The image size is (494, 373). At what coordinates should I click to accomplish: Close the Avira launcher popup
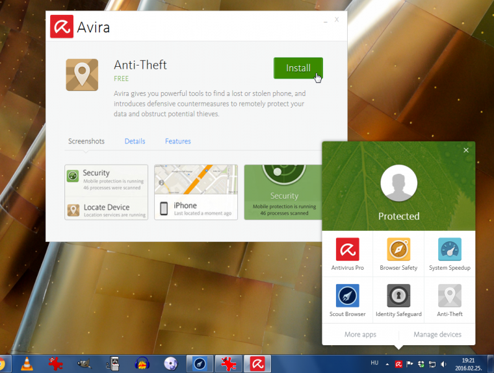[466, 150]
